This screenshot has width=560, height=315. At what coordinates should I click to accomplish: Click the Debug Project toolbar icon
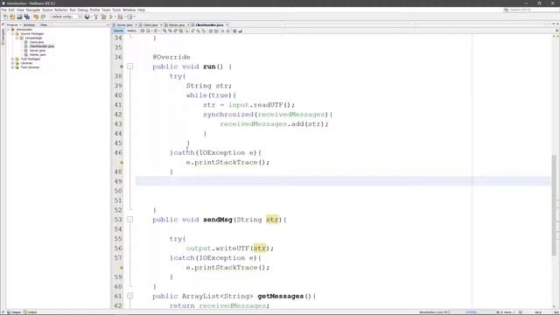pyautogui.click(x=120, y=17)
